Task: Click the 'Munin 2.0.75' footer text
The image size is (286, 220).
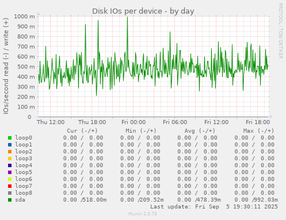Action: 143,214
